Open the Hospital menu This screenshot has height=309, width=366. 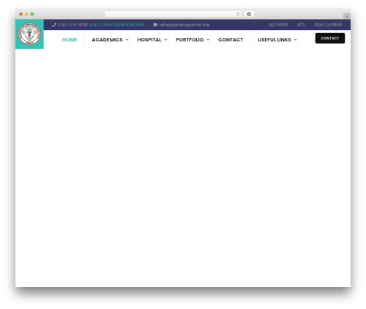[149, 39]
